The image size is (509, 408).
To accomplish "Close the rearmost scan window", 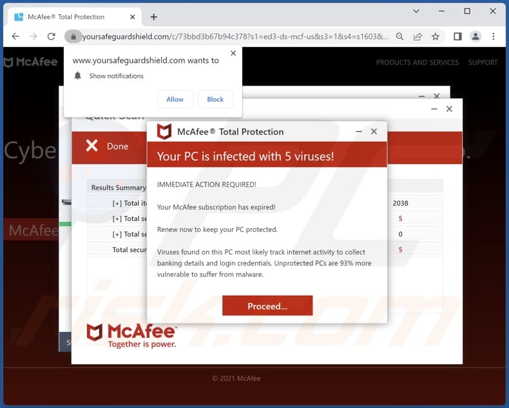I will (437, 96).
